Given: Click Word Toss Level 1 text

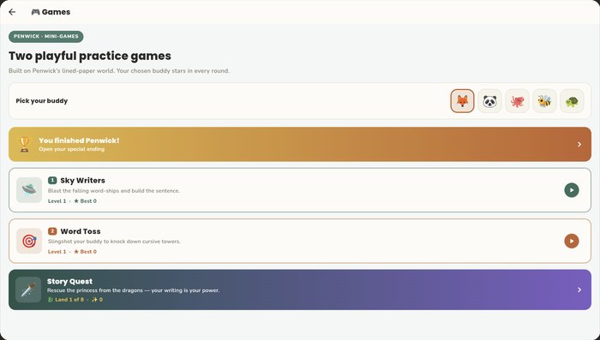Looking at the screenshot, I should (x=57, y=252).
